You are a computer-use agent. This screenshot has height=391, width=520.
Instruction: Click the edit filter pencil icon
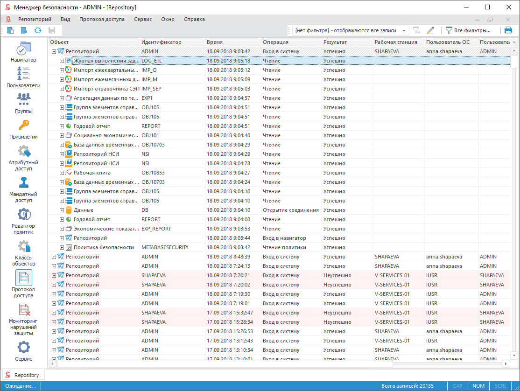pos(430,30)
